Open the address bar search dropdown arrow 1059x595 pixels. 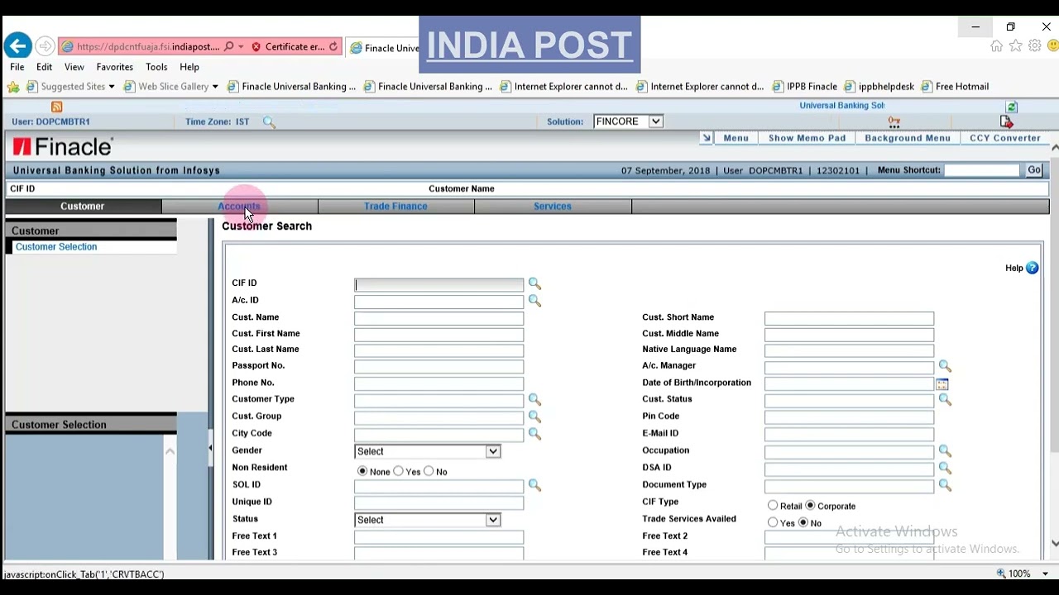241,47
